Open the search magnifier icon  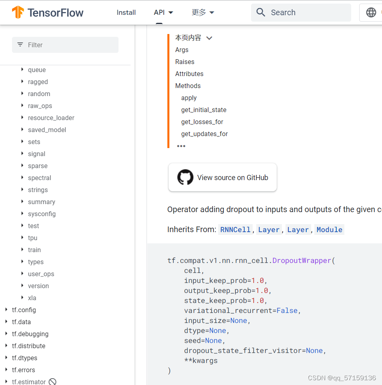261,12
